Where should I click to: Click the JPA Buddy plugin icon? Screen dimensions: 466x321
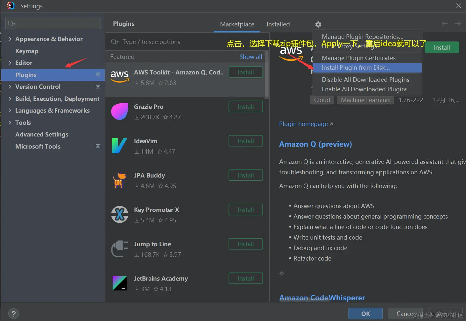point(120,180)
